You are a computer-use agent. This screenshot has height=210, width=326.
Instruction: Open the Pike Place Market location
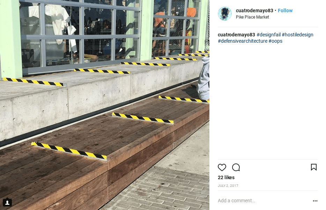pyautogui.click(x=252, y=17)
